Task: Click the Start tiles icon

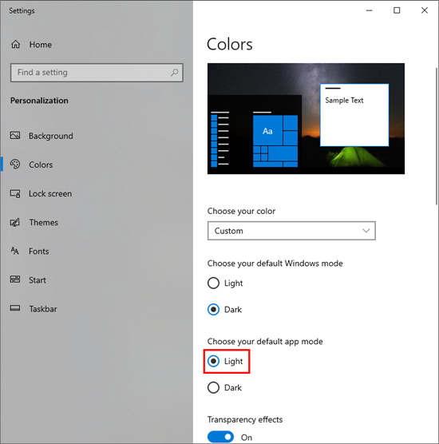Action: (15, 279)
